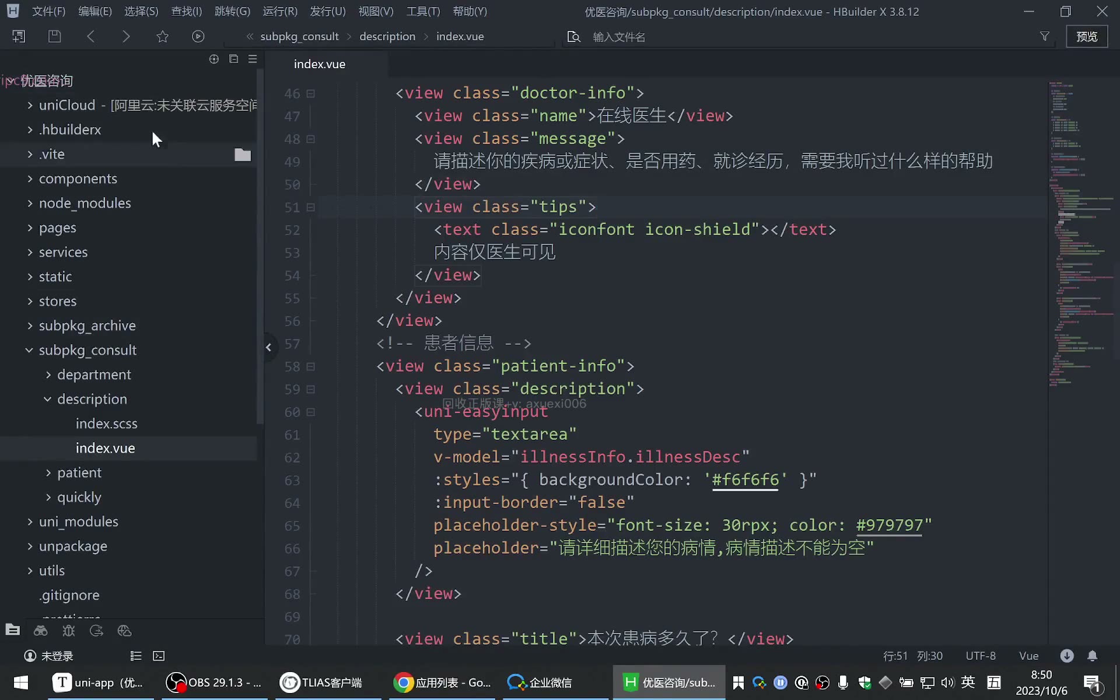Click the save file toolbar icon
This screenshot has height=700, width=1120.
pyautogui.click(x=54, y=36)
